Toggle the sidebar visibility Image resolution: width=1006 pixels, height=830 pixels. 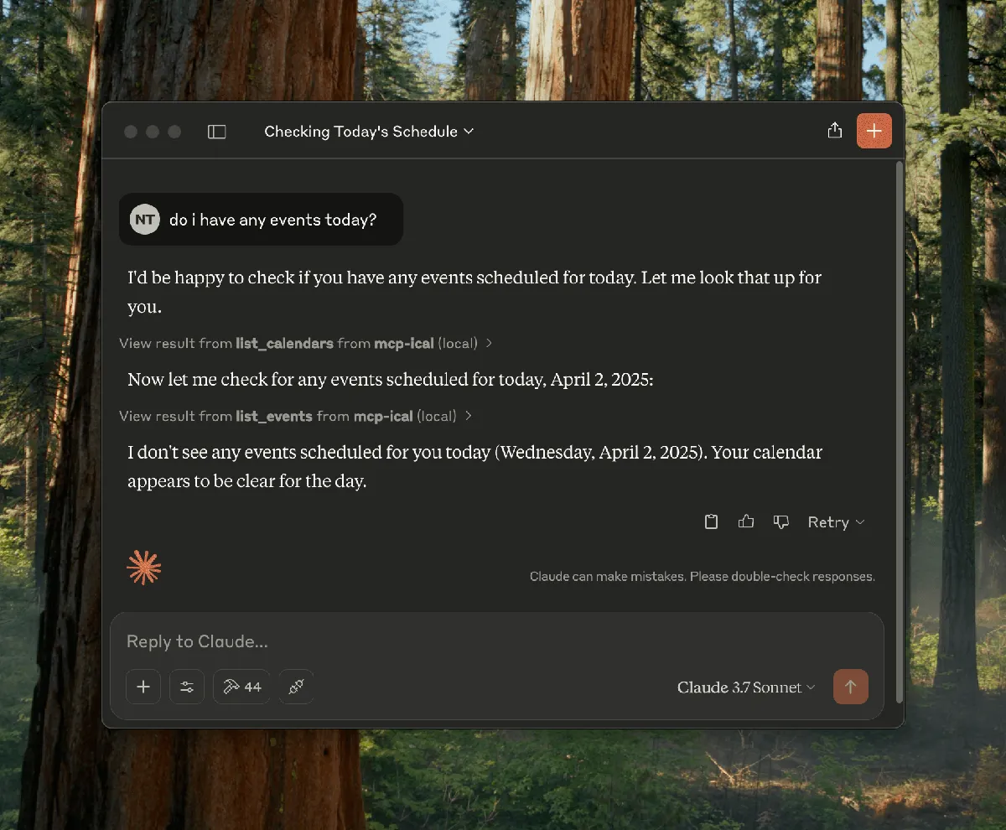(216, 131)
